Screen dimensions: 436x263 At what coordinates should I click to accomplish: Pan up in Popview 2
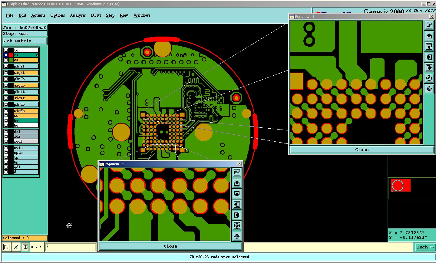tap(237, 183)
